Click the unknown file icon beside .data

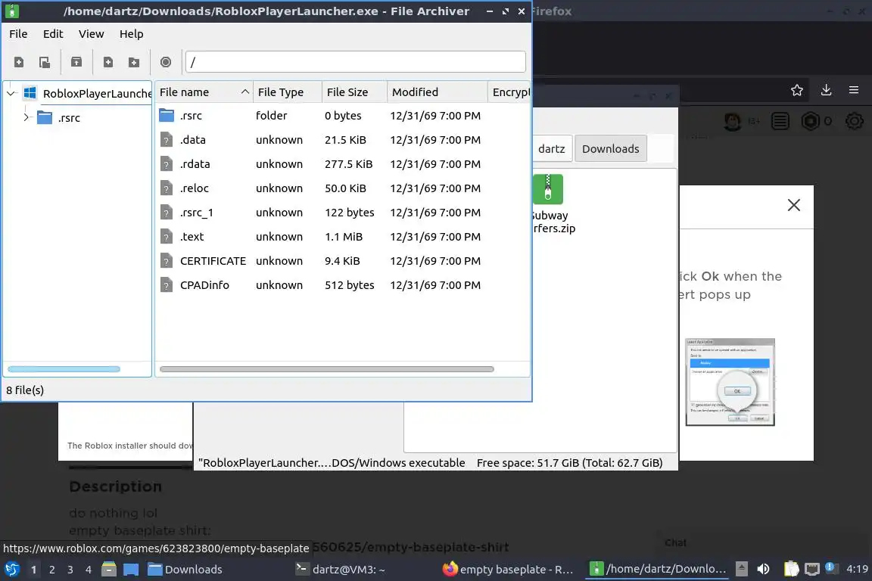[167, 140]
